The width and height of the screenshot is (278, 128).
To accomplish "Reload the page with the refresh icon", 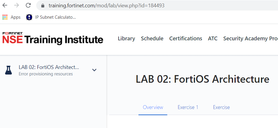I will 28,6.
